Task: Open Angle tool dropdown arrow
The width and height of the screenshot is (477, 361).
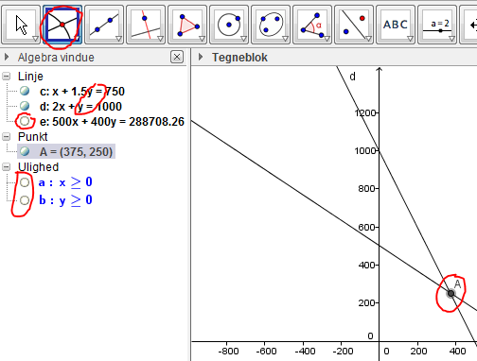Action: [327, 39]
